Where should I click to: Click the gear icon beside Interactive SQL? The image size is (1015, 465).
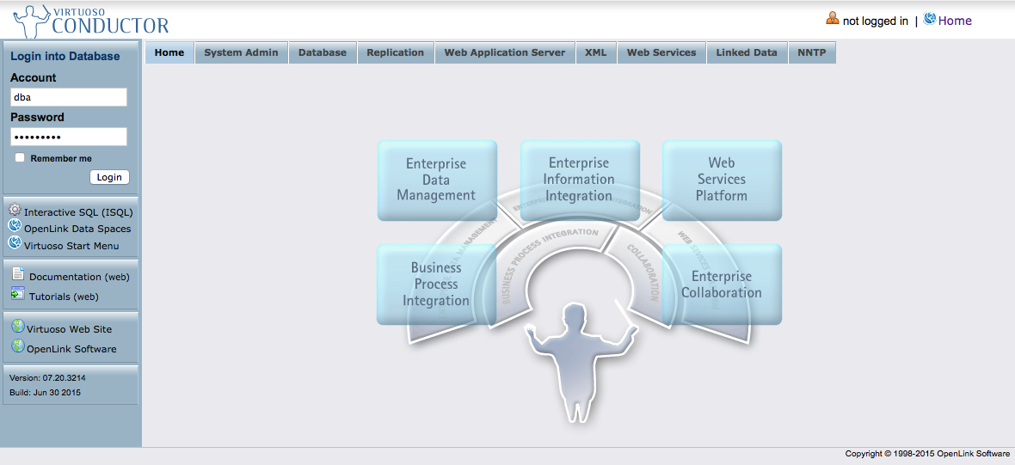(x=15, y=210)
